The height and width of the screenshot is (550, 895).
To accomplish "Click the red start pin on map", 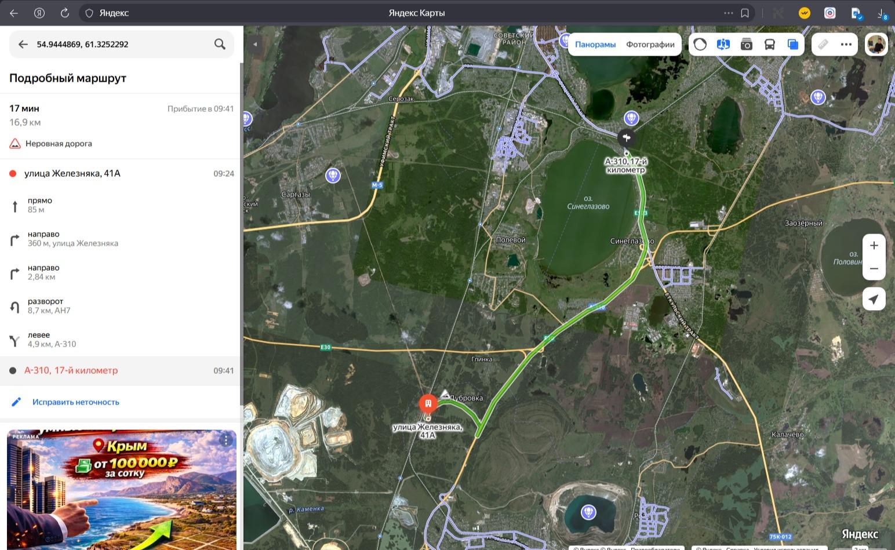I will pyautogui.click(x=428, y=403).
